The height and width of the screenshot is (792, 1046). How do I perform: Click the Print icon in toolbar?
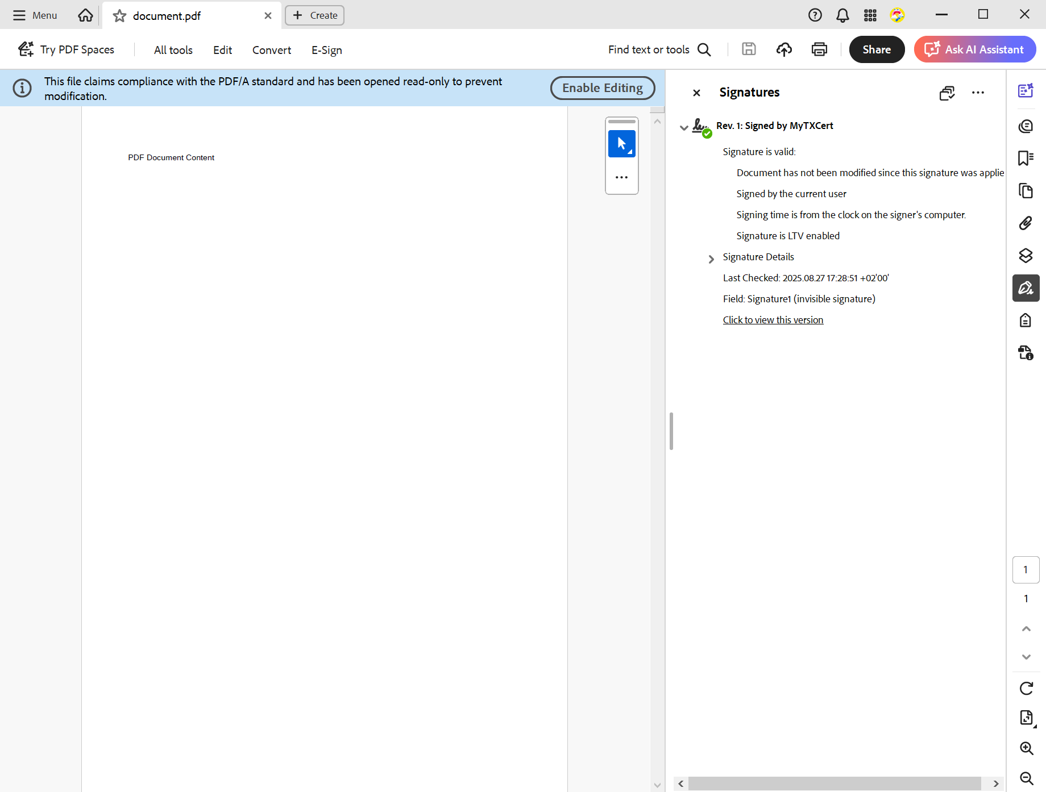pyautogui.click(x=819, y=49)
